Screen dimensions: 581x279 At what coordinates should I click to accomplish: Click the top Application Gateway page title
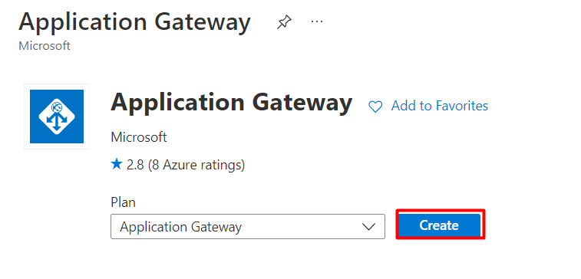tap(134, 22)
